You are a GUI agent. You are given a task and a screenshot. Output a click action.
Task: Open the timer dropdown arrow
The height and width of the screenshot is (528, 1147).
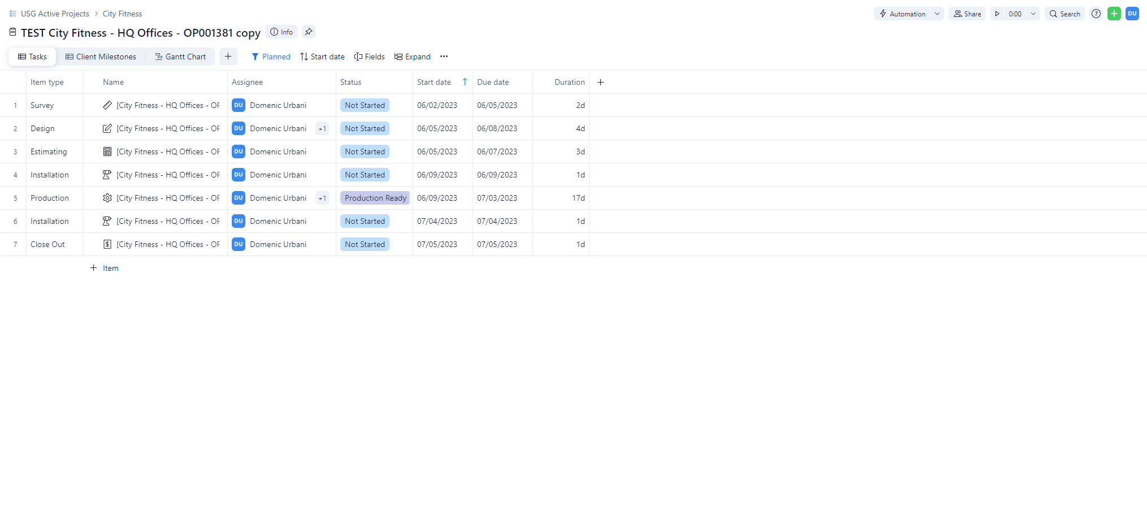[1033, 14]
